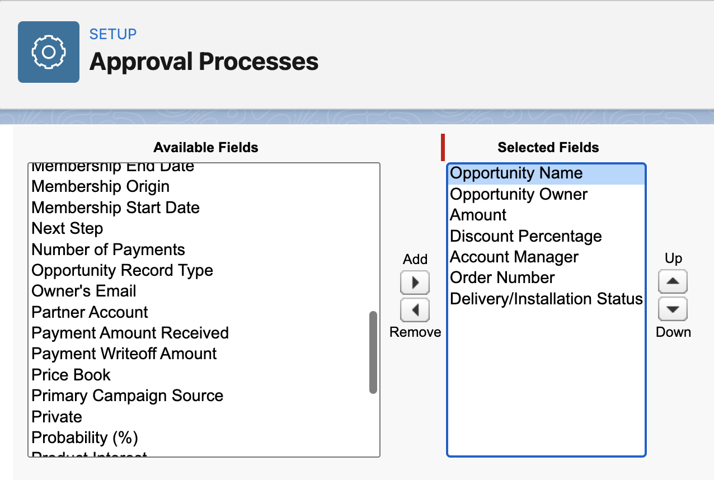Click the Add right-arrow button

pos(414,283)
